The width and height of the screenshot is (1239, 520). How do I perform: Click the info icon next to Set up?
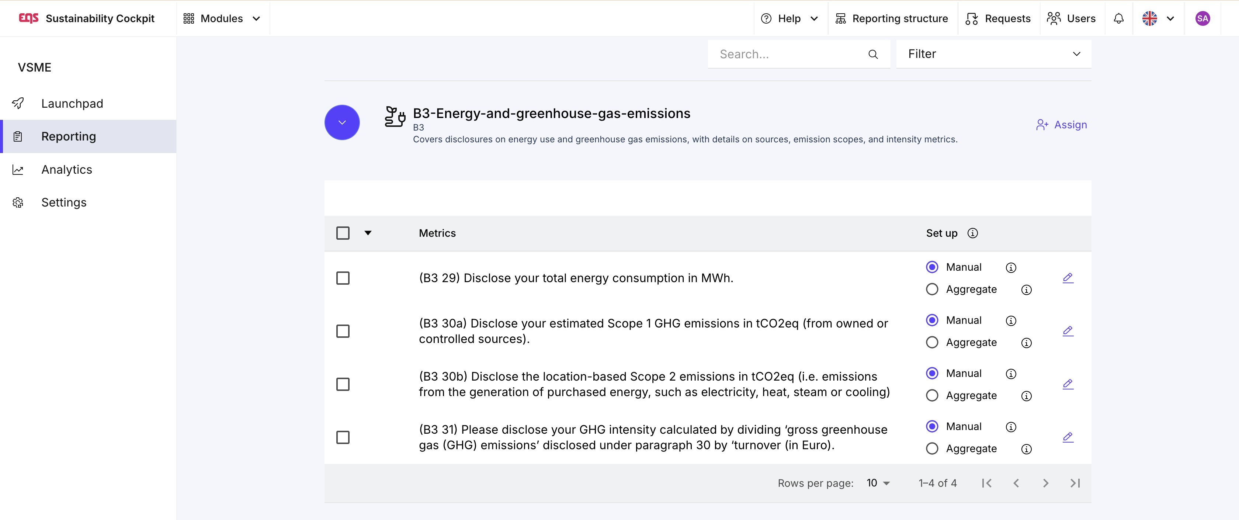[x=972, y=233]
